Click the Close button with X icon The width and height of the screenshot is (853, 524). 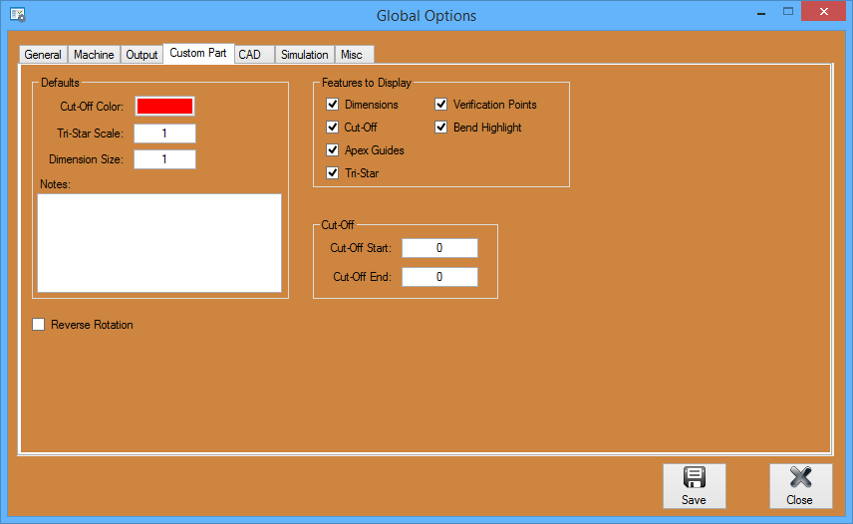(x=801, y=486)
